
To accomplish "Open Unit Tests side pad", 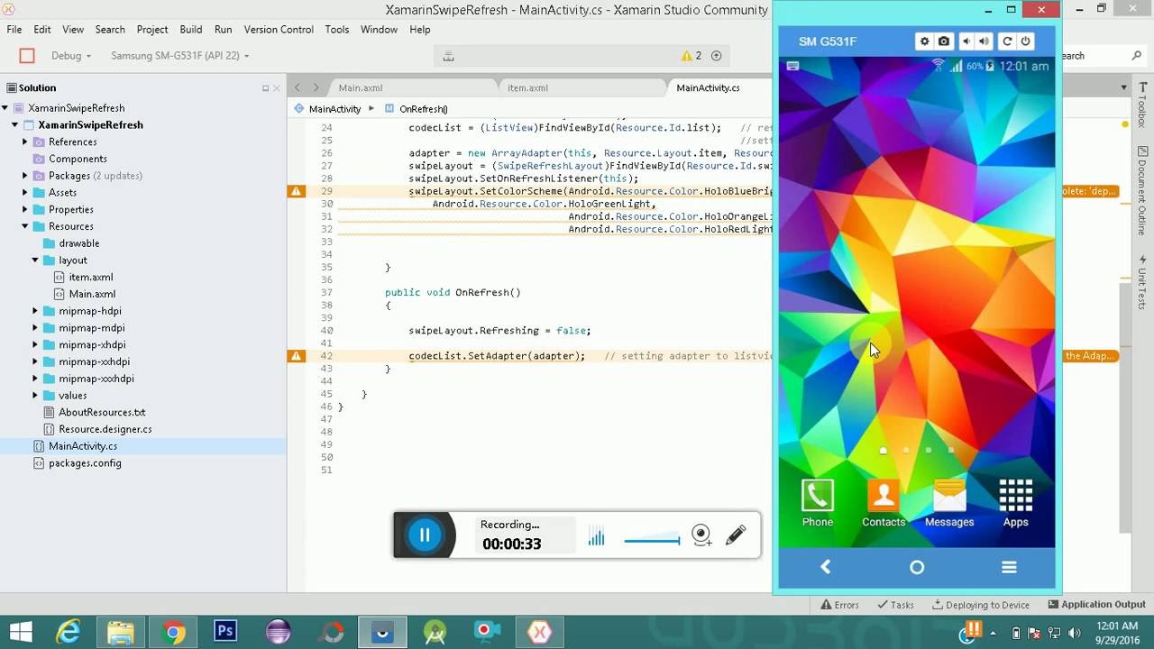I will (1141, 282).
